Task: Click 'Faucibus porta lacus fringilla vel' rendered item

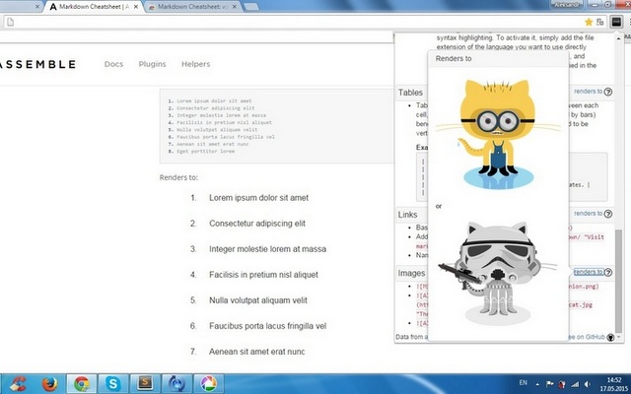Action: (x=267, y=326)
